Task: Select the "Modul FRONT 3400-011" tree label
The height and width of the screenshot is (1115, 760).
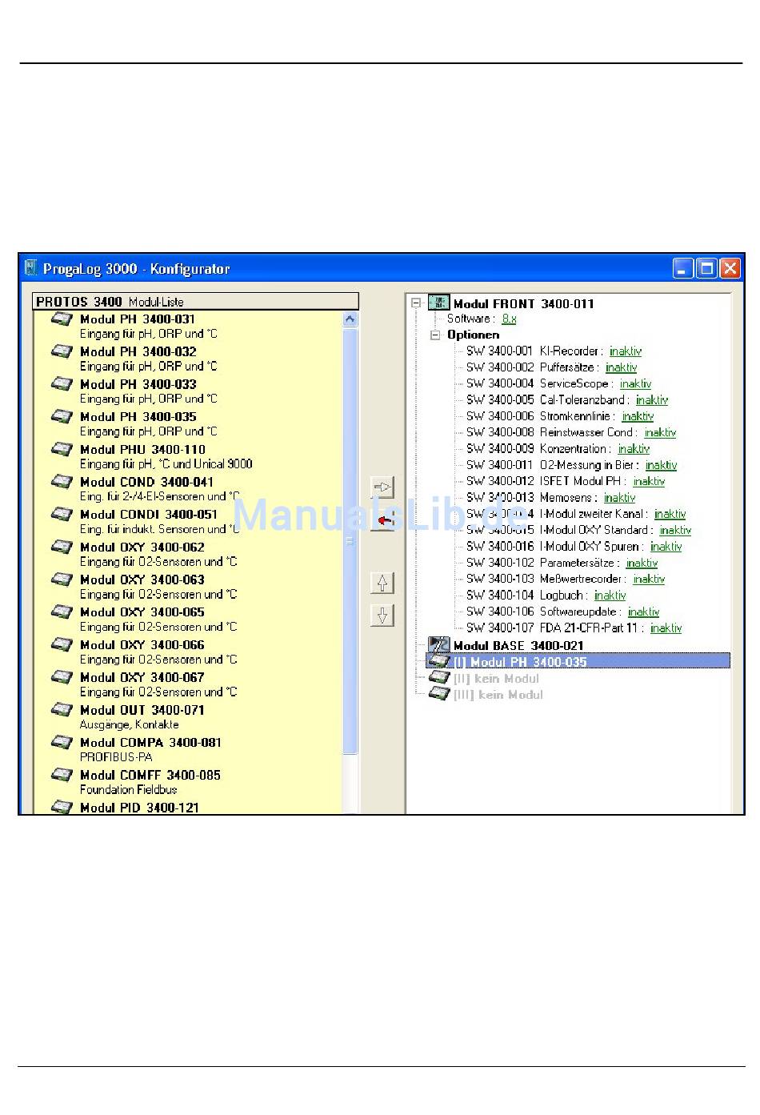Action: click(524, 303)
